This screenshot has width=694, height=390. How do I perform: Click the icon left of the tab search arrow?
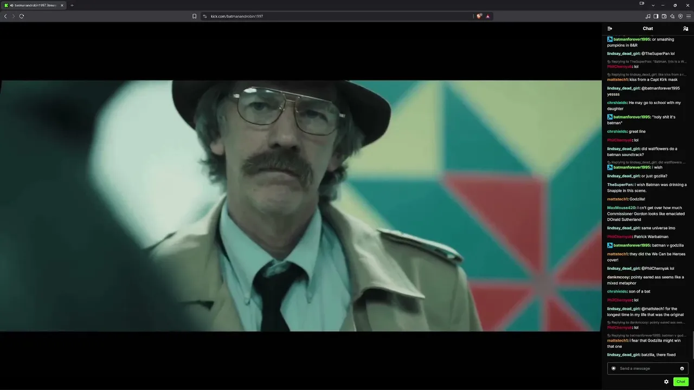[642, 4]
